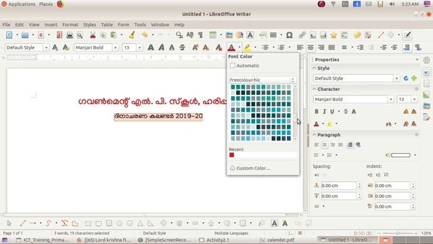The width and height of the screenshot is (433, 244).
Task: Toggle Bold in sidebar Character section
Action: pos(317,111)
